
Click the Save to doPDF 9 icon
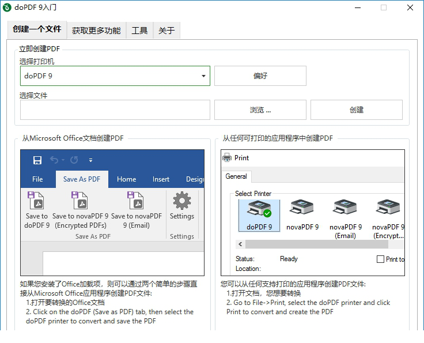(37, 202)
